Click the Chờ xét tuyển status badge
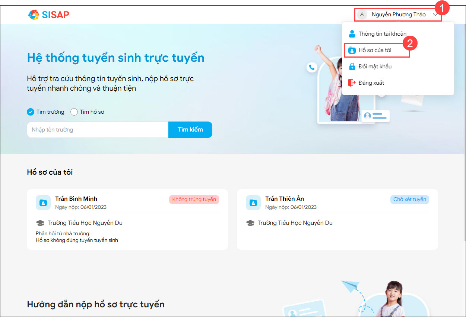Image resolution: width=466 pixels, height=317 pixels. coord(410,200)
